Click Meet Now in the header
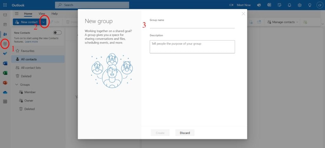325x148 pixels. coord(240,5)
